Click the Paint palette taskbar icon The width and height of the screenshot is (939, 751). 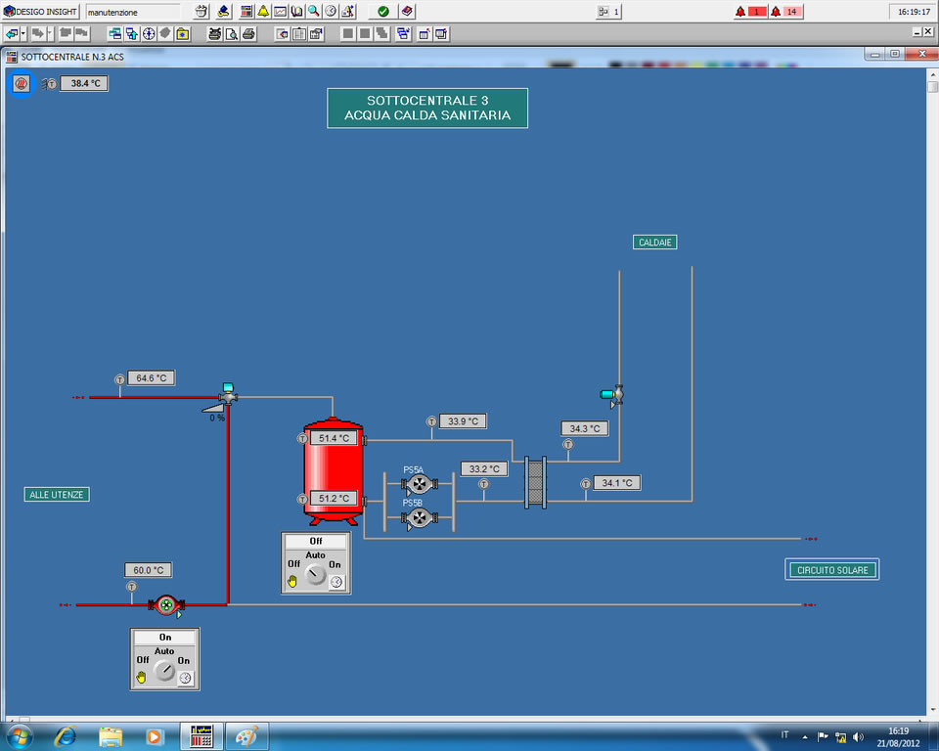246,736
